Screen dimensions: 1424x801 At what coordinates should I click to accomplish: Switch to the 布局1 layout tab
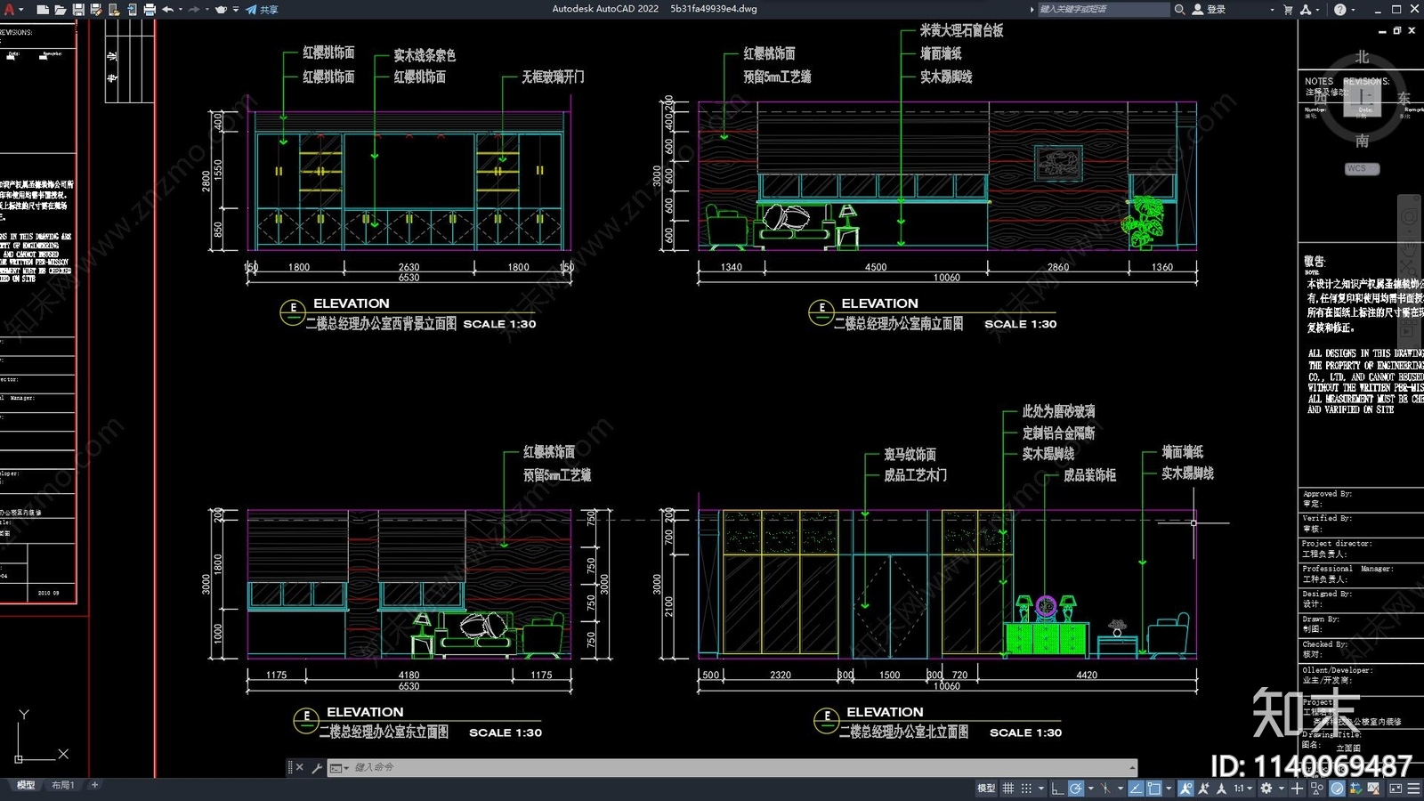(x=62, y=785)
